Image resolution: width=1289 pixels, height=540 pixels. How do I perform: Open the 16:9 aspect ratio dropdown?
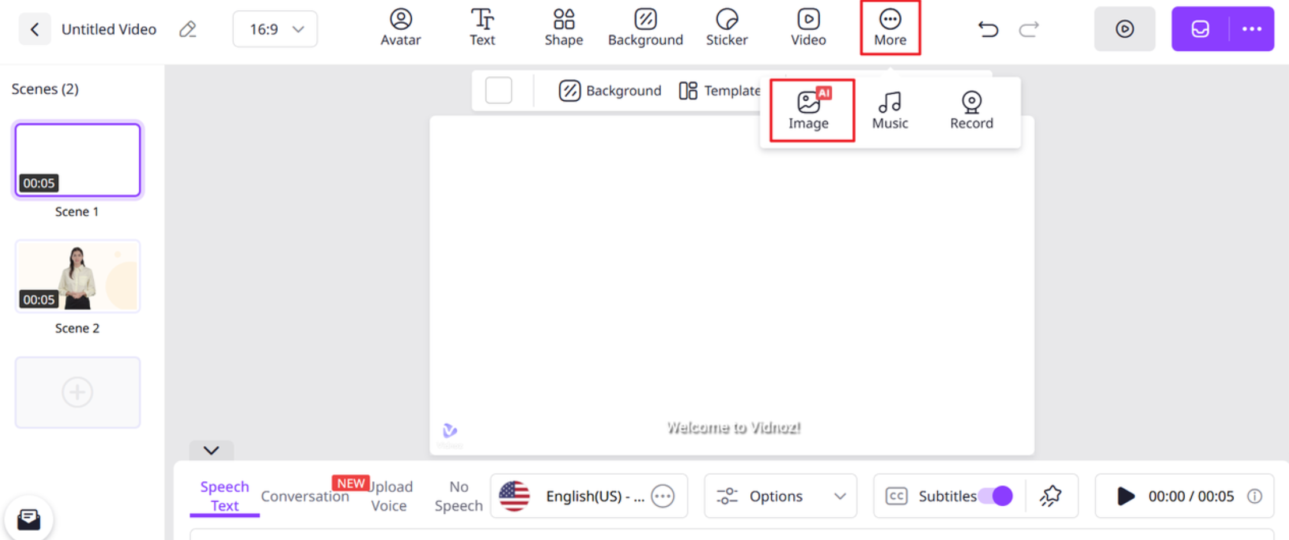click(274, 29)
